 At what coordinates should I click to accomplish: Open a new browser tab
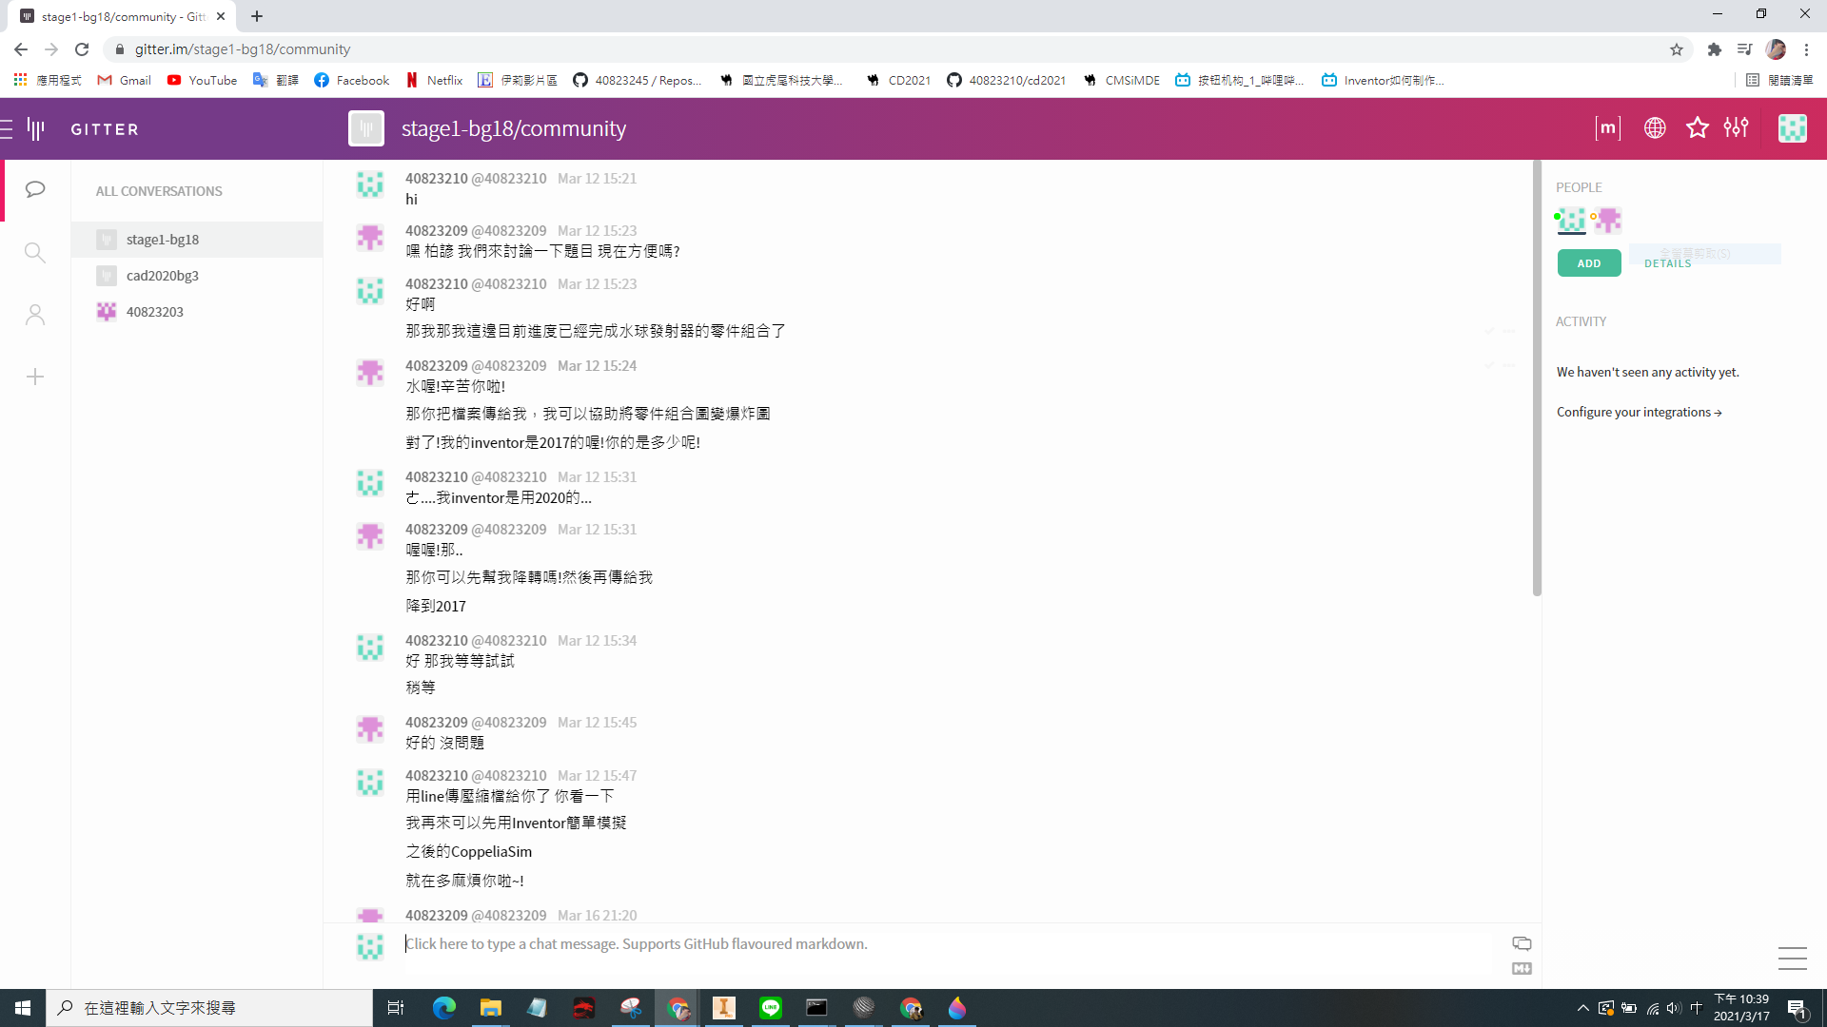click(x=257, y=16)
